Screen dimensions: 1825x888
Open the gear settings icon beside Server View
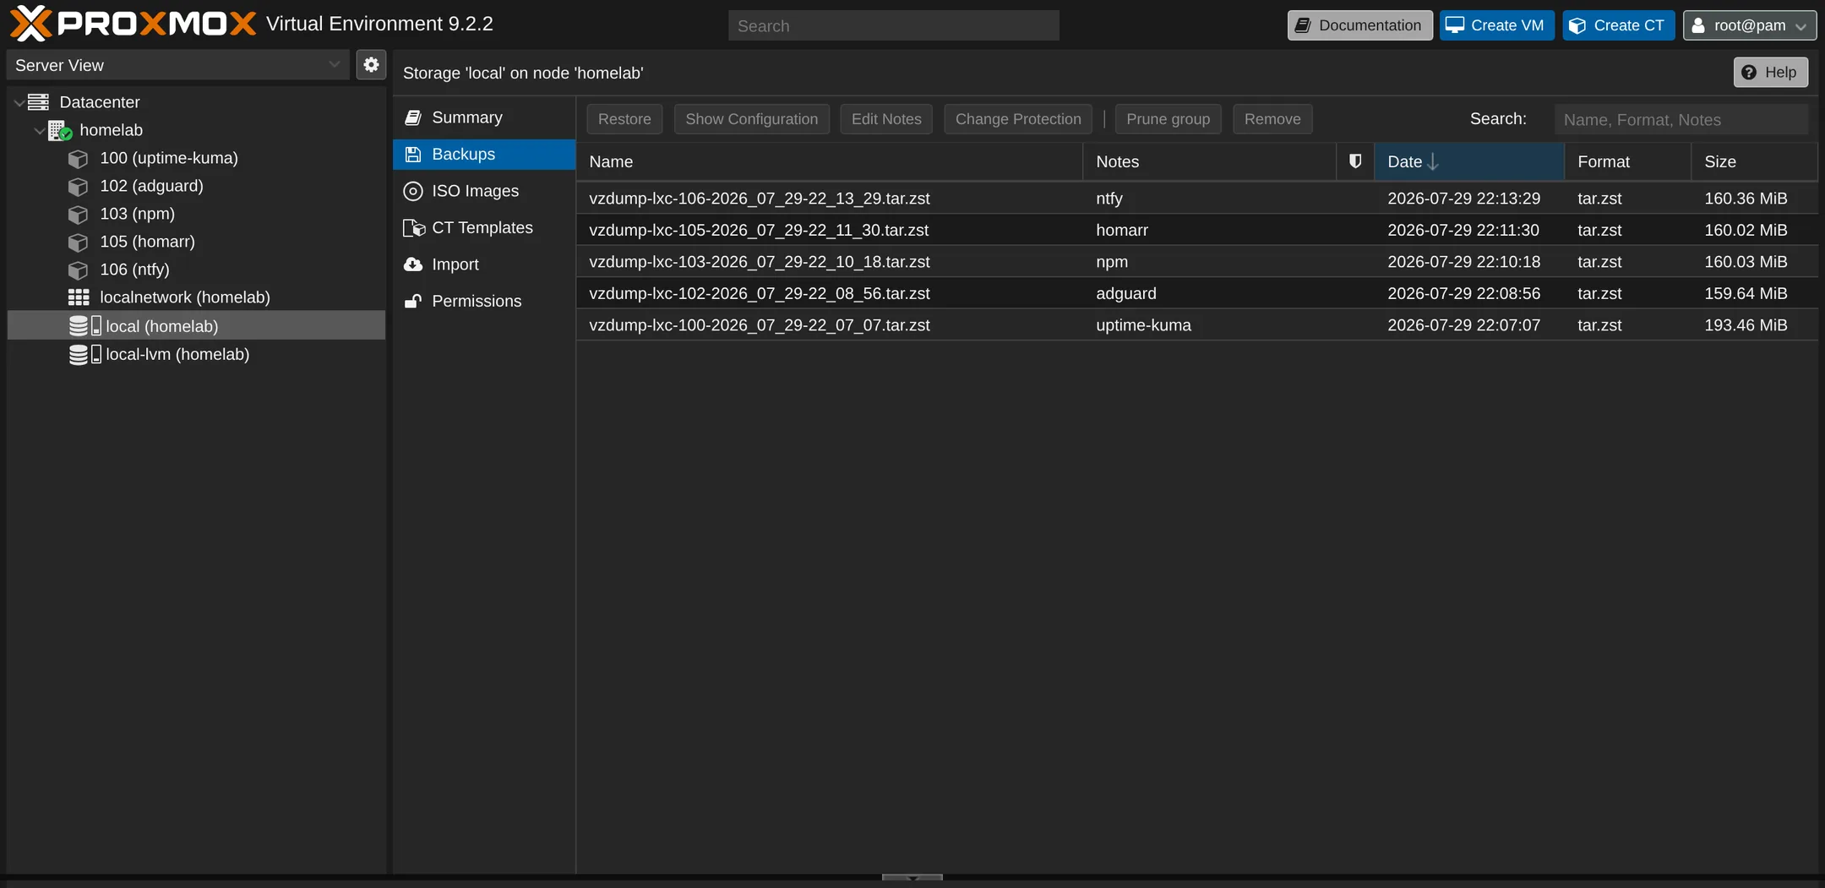(x=371, y=65)
